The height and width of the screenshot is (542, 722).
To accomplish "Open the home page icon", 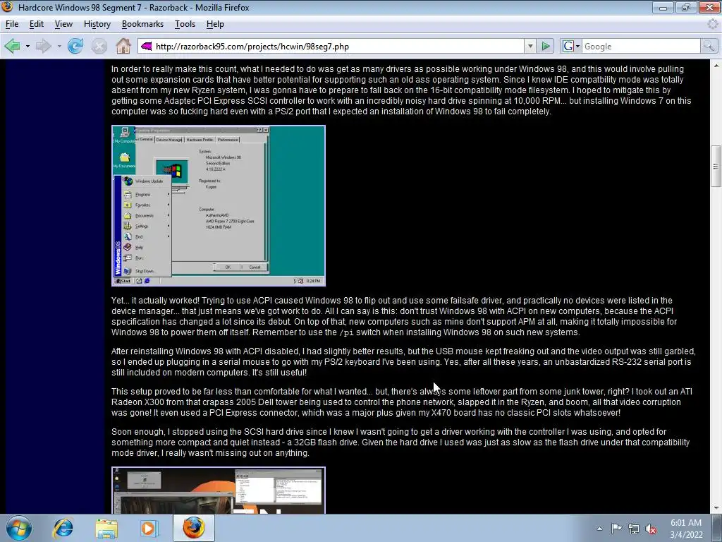I will click(x=123, y=46).
